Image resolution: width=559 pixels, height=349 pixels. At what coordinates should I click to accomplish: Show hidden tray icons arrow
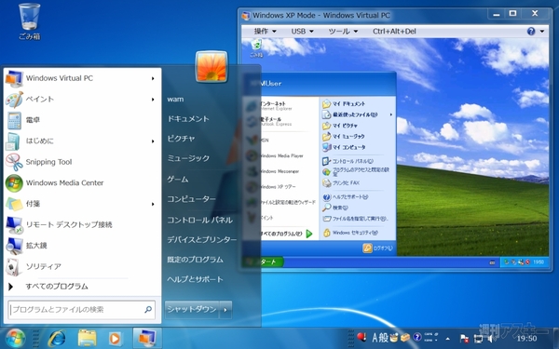point(448,339)
